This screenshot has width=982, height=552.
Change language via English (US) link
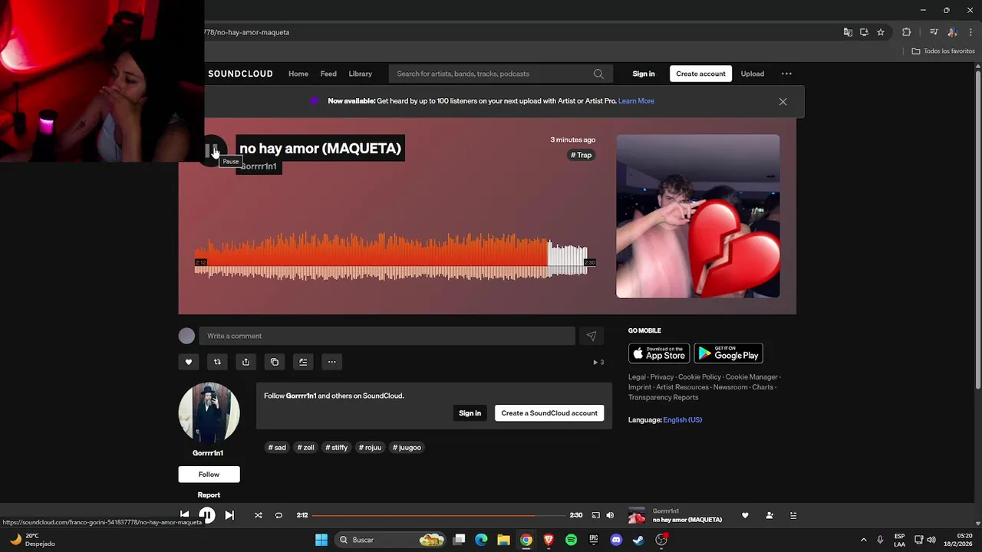(682, 420)
